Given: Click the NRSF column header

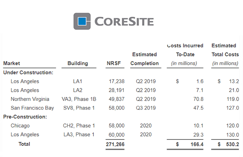Looking at the screenshot, I should [113, 63].
